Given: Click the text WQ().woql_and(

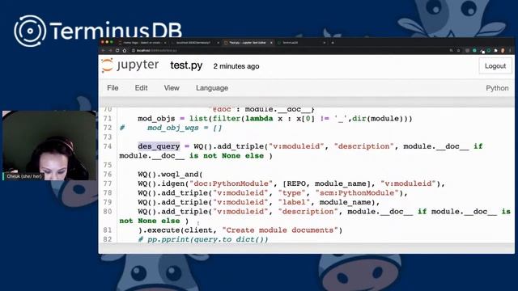Looking at the screenshot, I should 170,175.
